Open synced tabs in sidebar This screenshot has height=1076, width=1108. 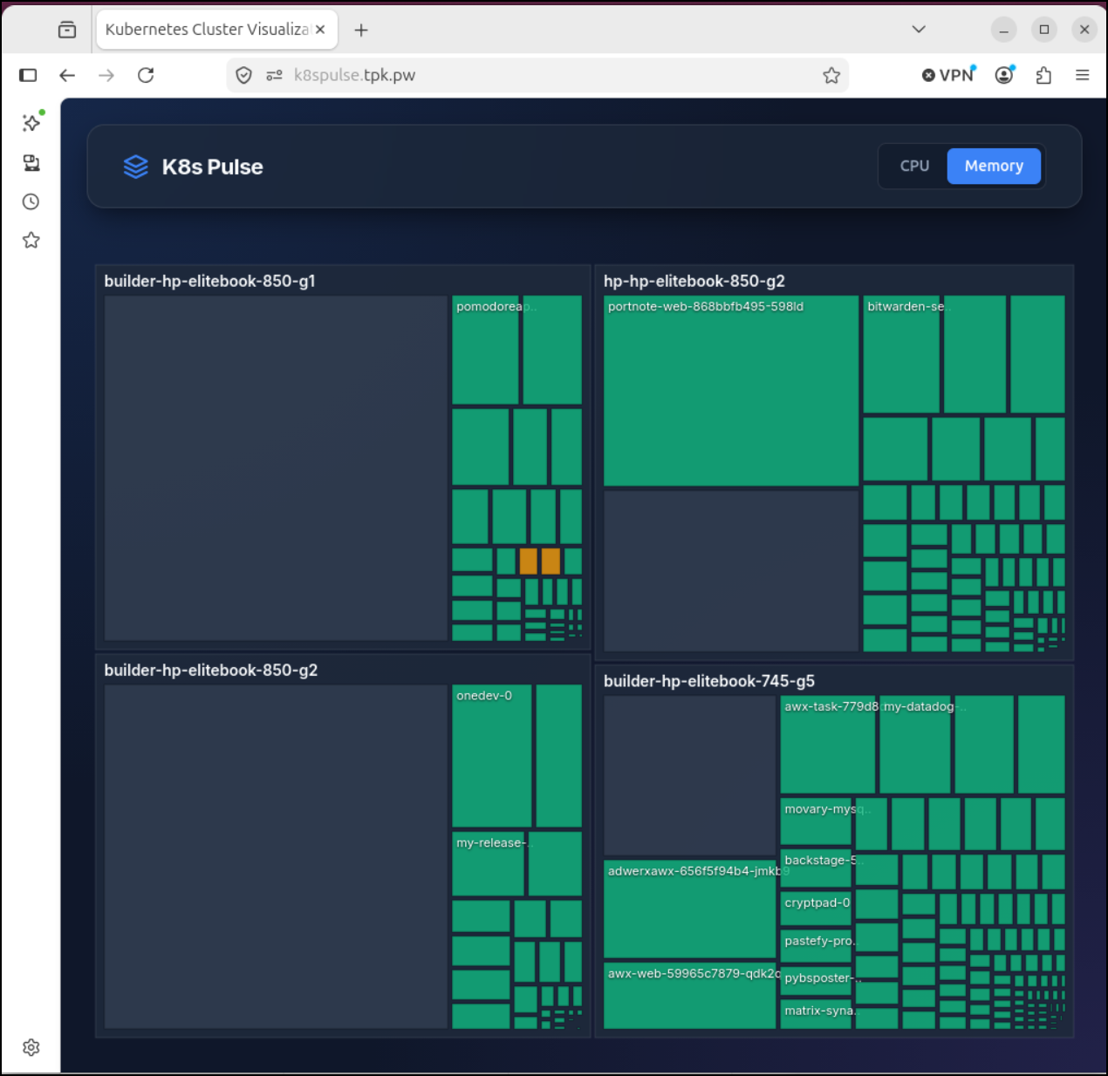(x=31, y=163)
